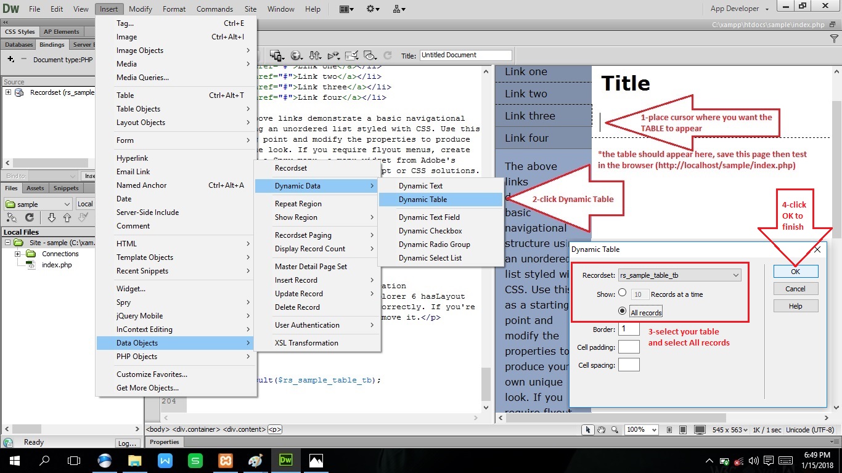Click the Title field with Untitled Document
The height and width of the screenshot is (473, 842).
point(466,55)
